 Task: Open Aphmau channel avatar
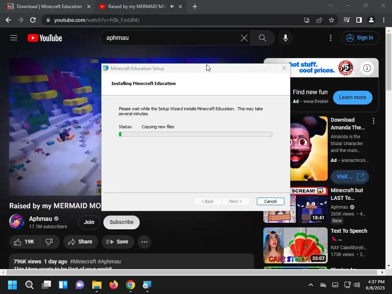(17, 222)
